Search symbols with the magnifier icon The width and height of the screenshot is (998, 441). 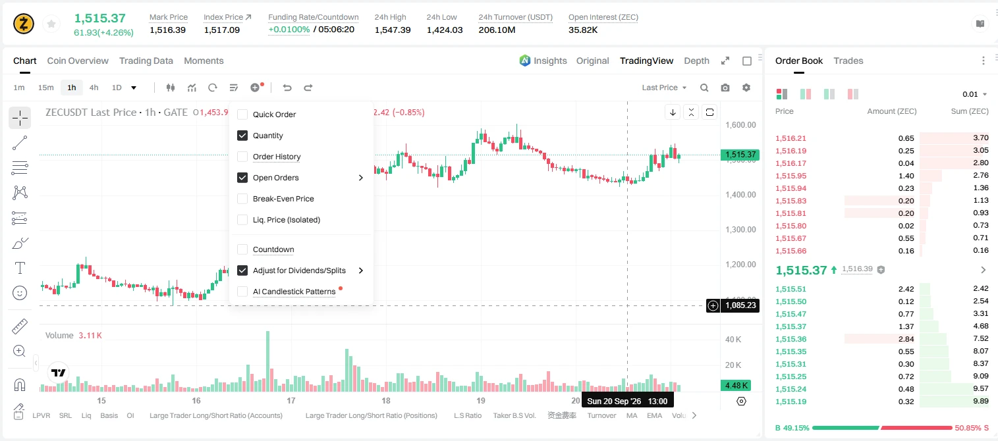point(704,88)
